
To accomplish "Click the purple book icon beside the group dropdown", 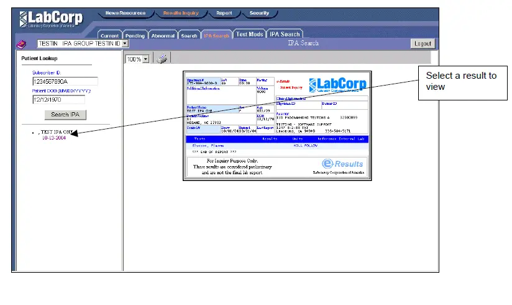I will point(22,44).
